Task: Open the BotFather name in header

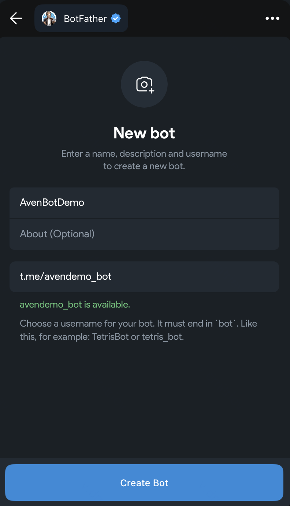Action: click(x=85, y=18)
